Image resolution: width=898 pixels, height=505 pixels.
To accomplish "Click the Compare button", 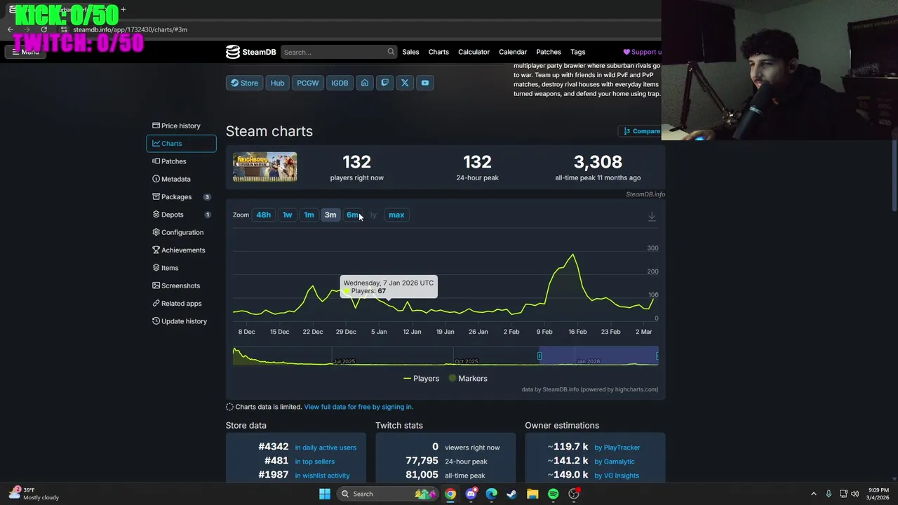I will [641, 131].
